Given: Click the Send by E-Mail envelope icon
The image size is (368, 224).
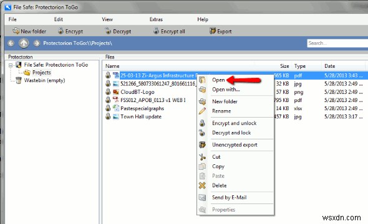Looking at the screenshot, I should point(202,197).
